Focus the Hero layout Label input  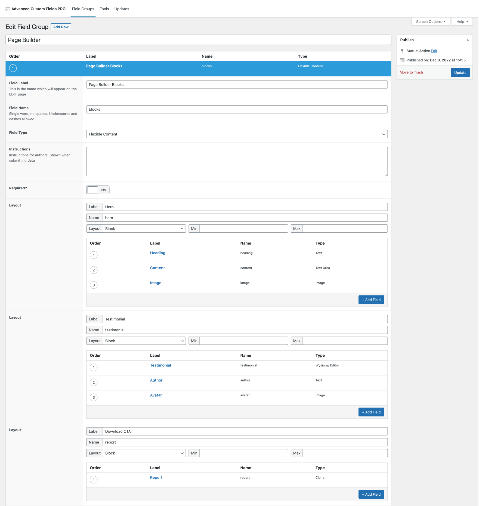pyautogui.click(x=245, y=207)
